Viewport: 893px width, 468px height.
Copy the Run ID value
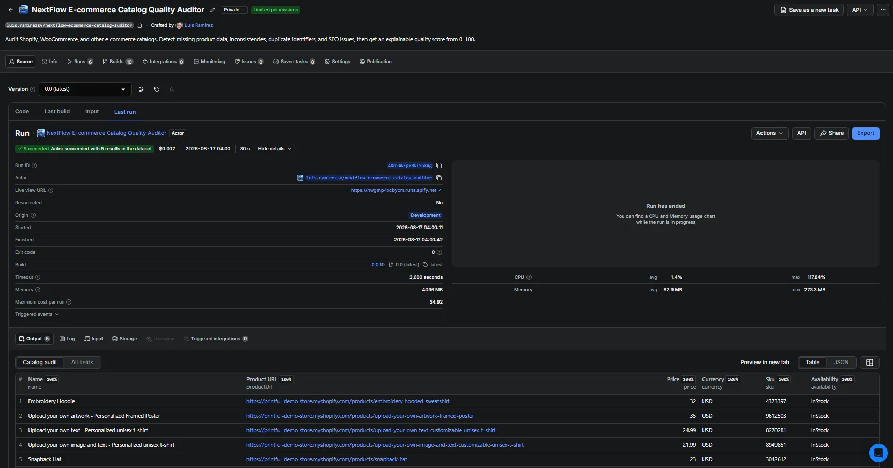pos(439,165)
